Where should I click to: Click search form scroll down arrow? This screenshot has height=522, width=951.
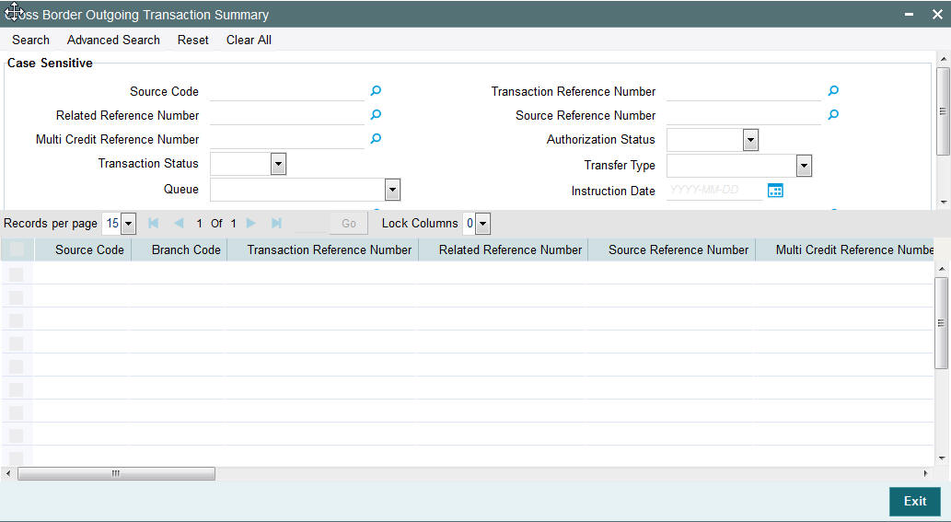pyautogui.click(x=943, y=203)
